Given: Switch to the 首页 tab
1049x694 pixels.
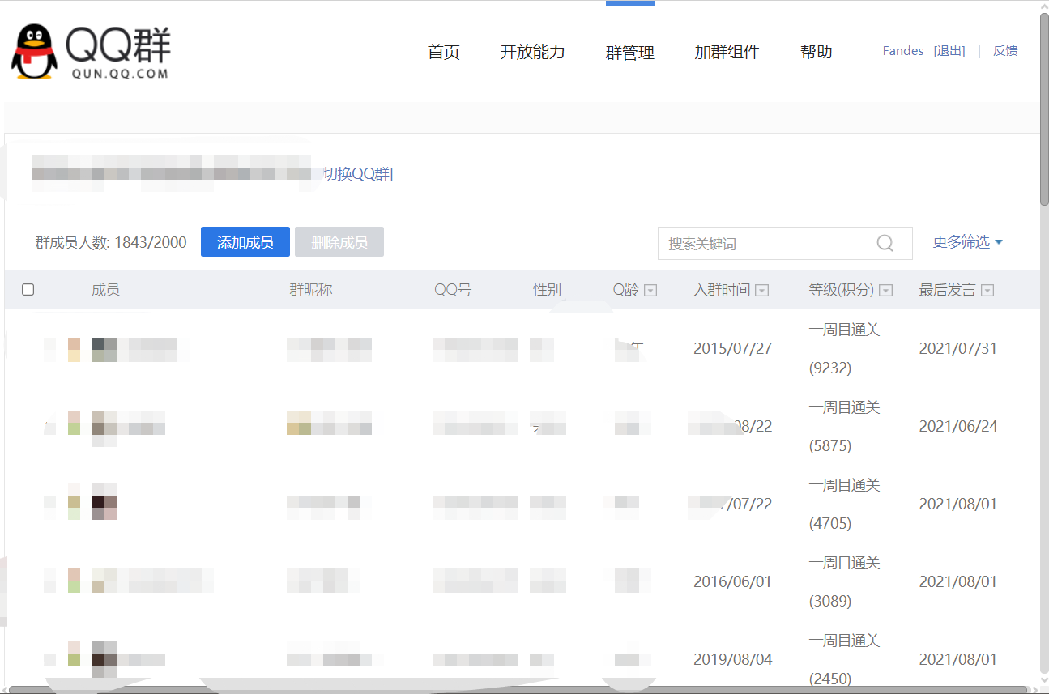Looking at the screenshot, I should [443, 52].
